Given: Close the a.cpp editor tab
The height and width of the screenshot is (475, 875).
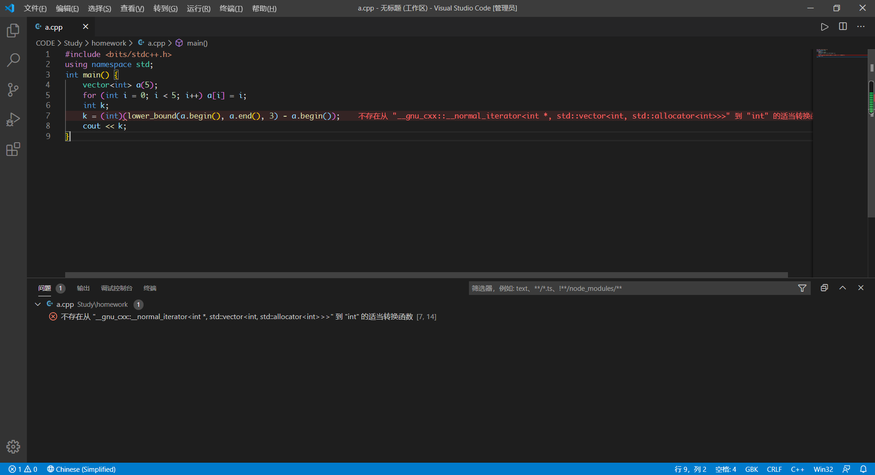Looking at the screenshot, I should pyautogui.click(x=85, y=27).
